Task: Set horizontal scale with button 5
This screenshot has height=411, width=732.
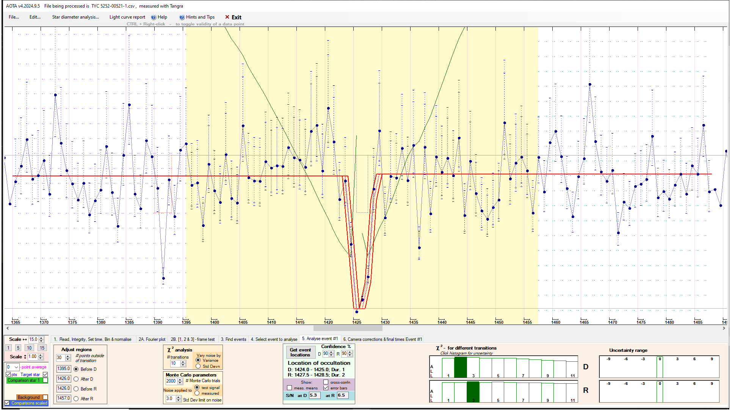Action: [18, 348]
